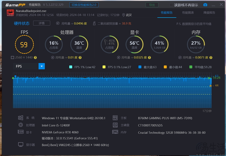Click the location pin icon near 武汉

click(x=123, y=15)
